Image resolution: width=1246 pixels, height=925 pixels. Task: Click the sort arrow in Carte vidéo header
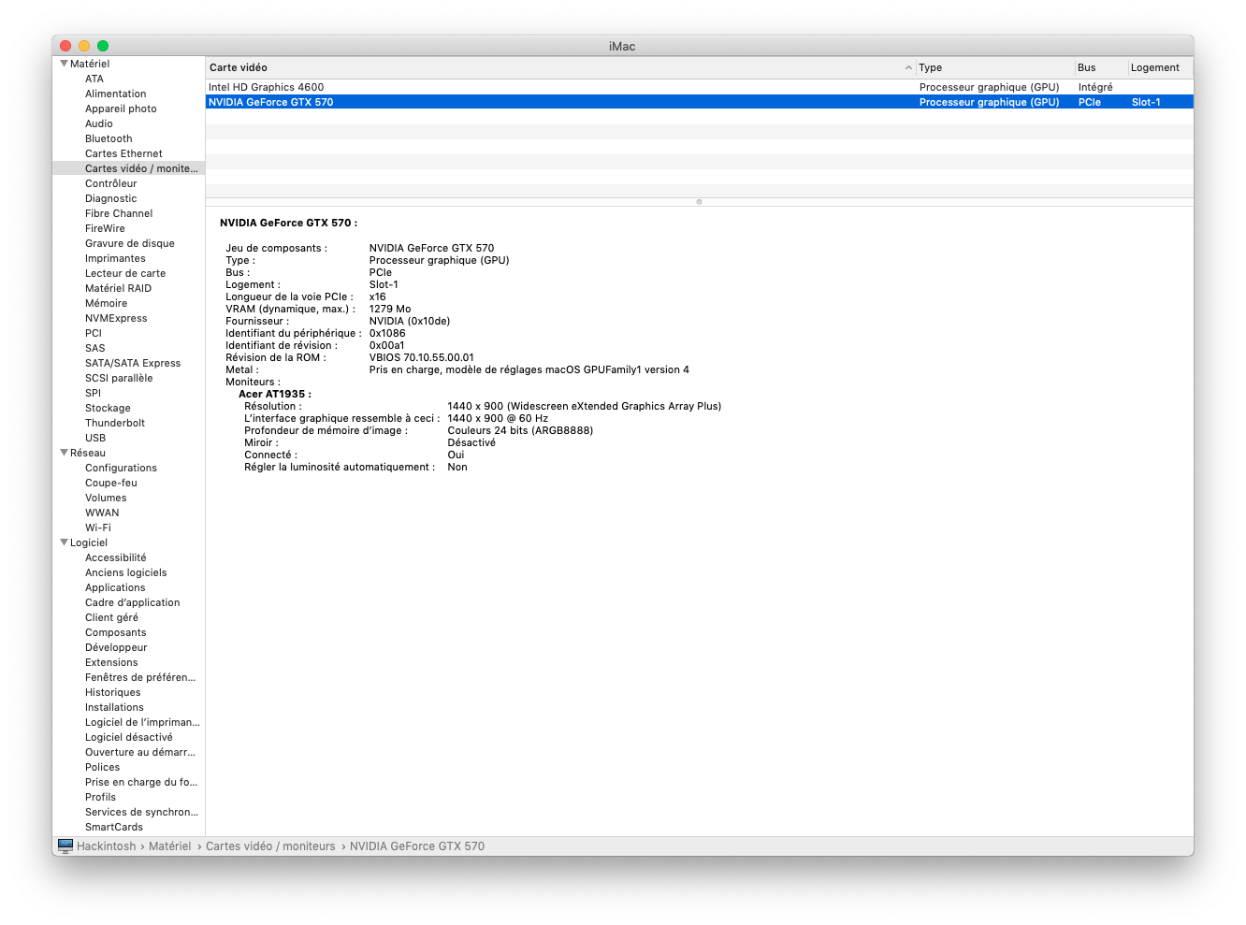(908, 67)
